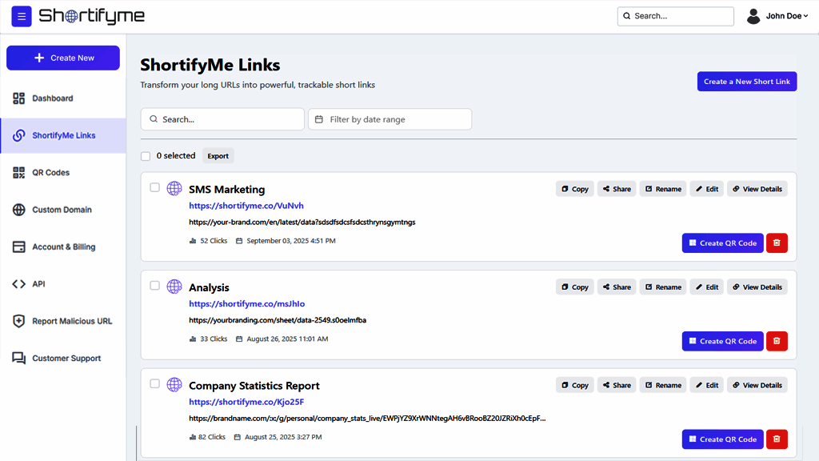
Task: Click the user avatar icon
Action: pos(753,16)
